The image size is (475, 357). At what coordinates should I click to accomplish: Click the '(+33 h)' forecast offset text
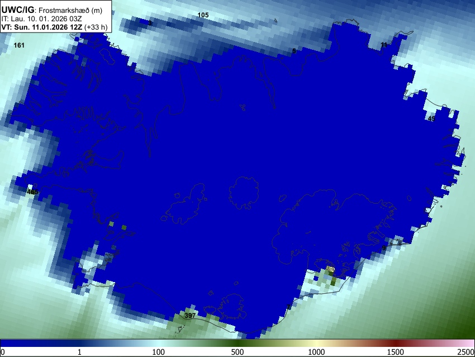96,27
